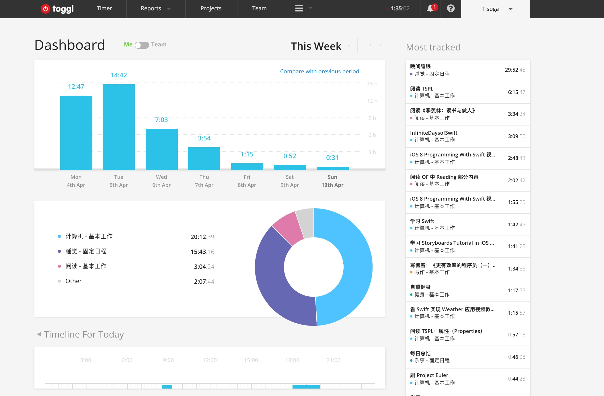Screen dimensions: 604x396
Task: Select the Me label beside switch
Action: click(128, 44)
